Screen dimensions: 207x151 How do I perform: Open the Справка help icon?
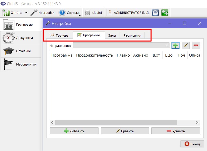click(x=62, y=13)
